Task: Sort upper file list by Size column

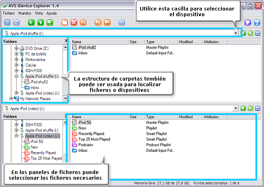Action: tap(137, 42)
